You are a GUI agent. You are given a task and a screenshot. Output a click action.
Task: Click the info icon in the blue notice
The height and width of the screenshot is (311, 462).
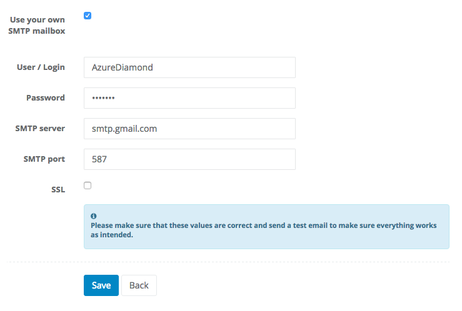coord(93,215)
